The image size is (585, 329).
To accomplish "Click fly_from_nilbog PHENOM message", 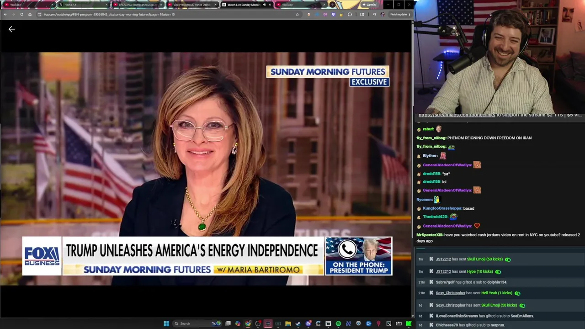I will [474, 138].
